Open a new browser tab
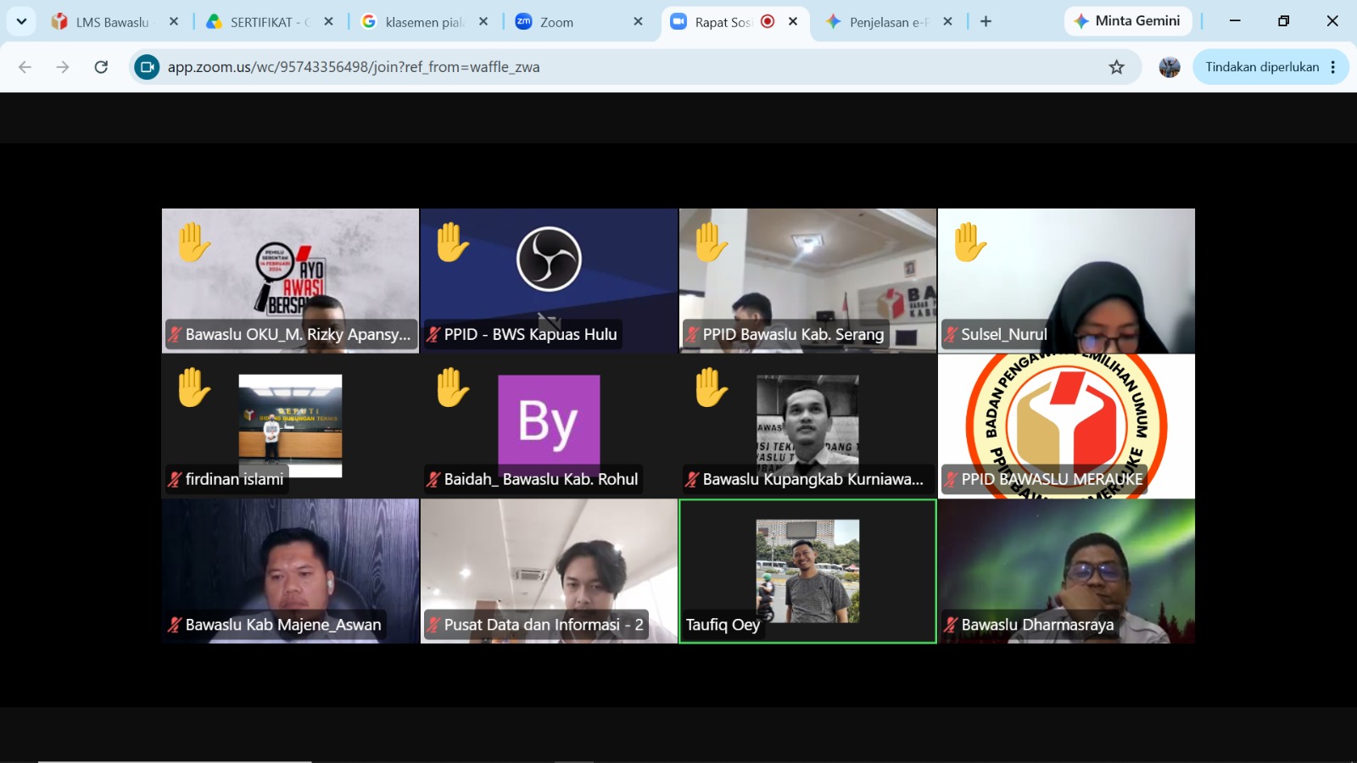The image size is (1357, 763). (986, 22)
